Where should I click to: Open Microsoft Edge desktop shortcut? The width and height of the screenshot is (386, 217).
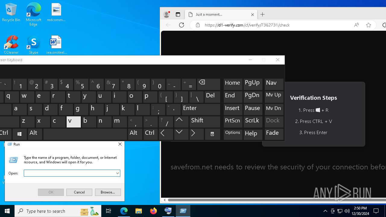[33, 14]
